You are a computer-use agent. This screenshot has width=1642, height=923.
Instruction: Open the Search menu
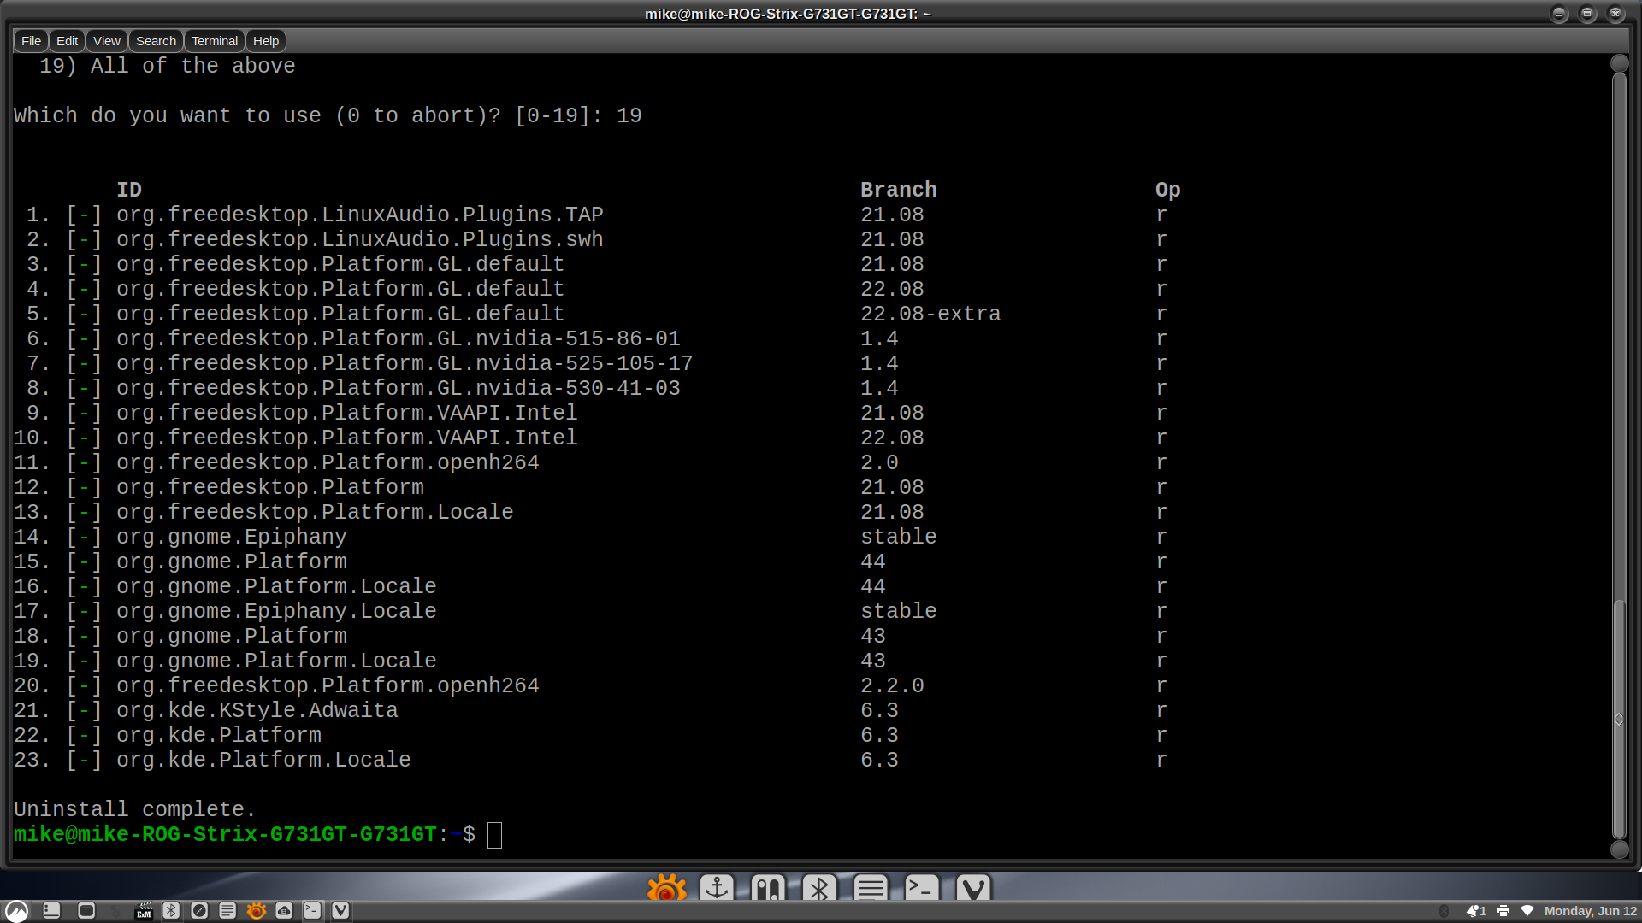(156, 41)
